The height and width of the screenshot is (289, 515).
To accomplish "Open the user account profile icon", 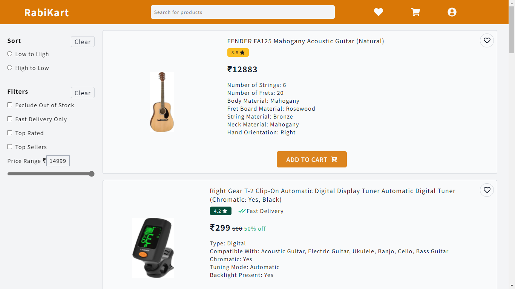I will click(452, 12).
